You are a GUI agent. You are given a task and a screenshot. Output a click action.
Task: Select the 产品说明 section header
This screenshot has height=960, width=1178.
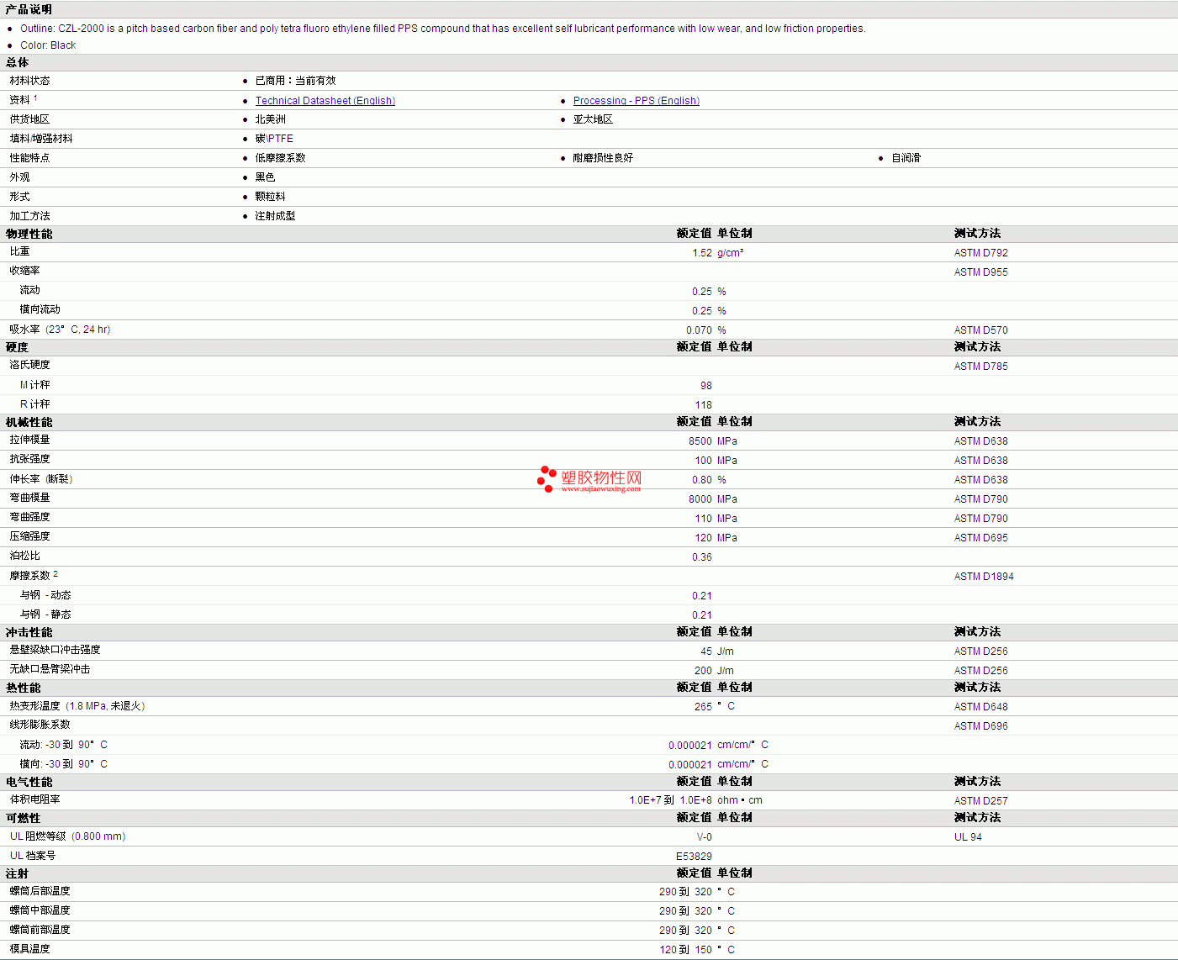(29, 9)
